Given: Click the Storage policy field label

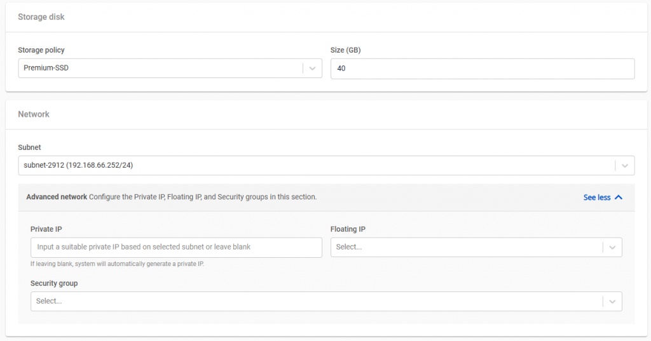Looking at the screenshot, I should (41, 50).
